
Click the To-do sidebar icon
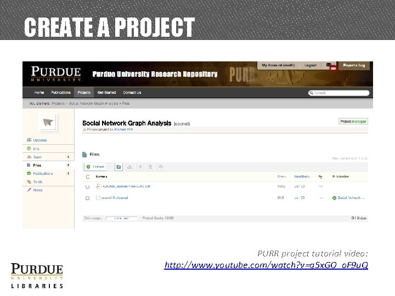pos(29,181)
